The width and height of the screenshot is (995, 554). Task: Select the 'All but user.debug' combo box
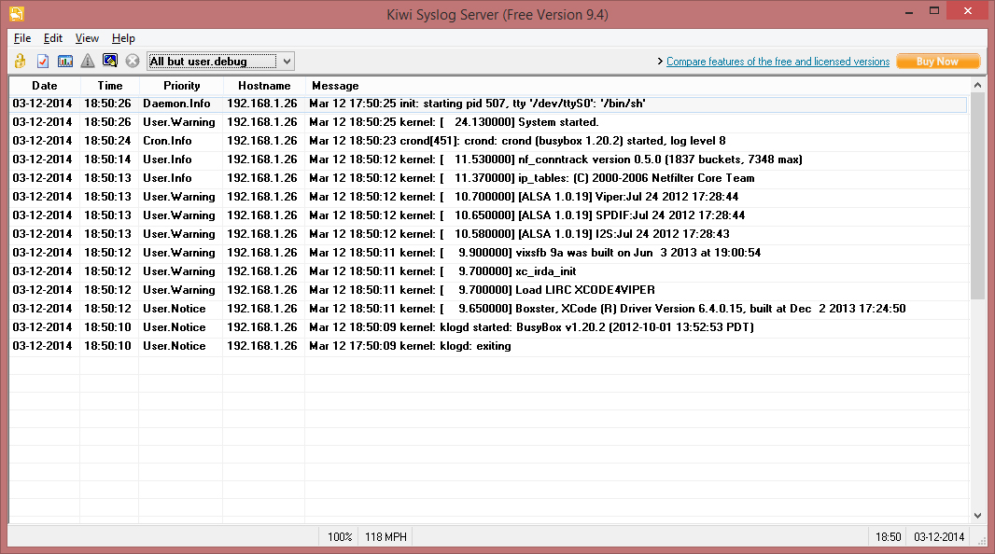pyautogui.click(x=220, y=62)
